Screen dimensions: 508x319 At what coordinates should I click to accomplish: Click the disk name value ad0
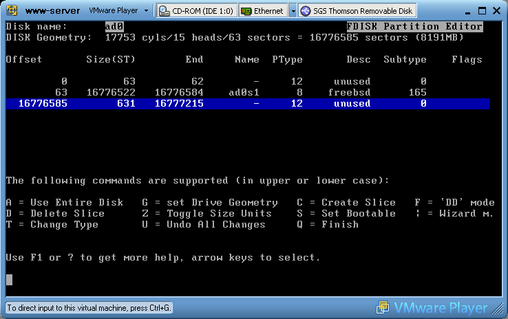(x=114, y=27)
